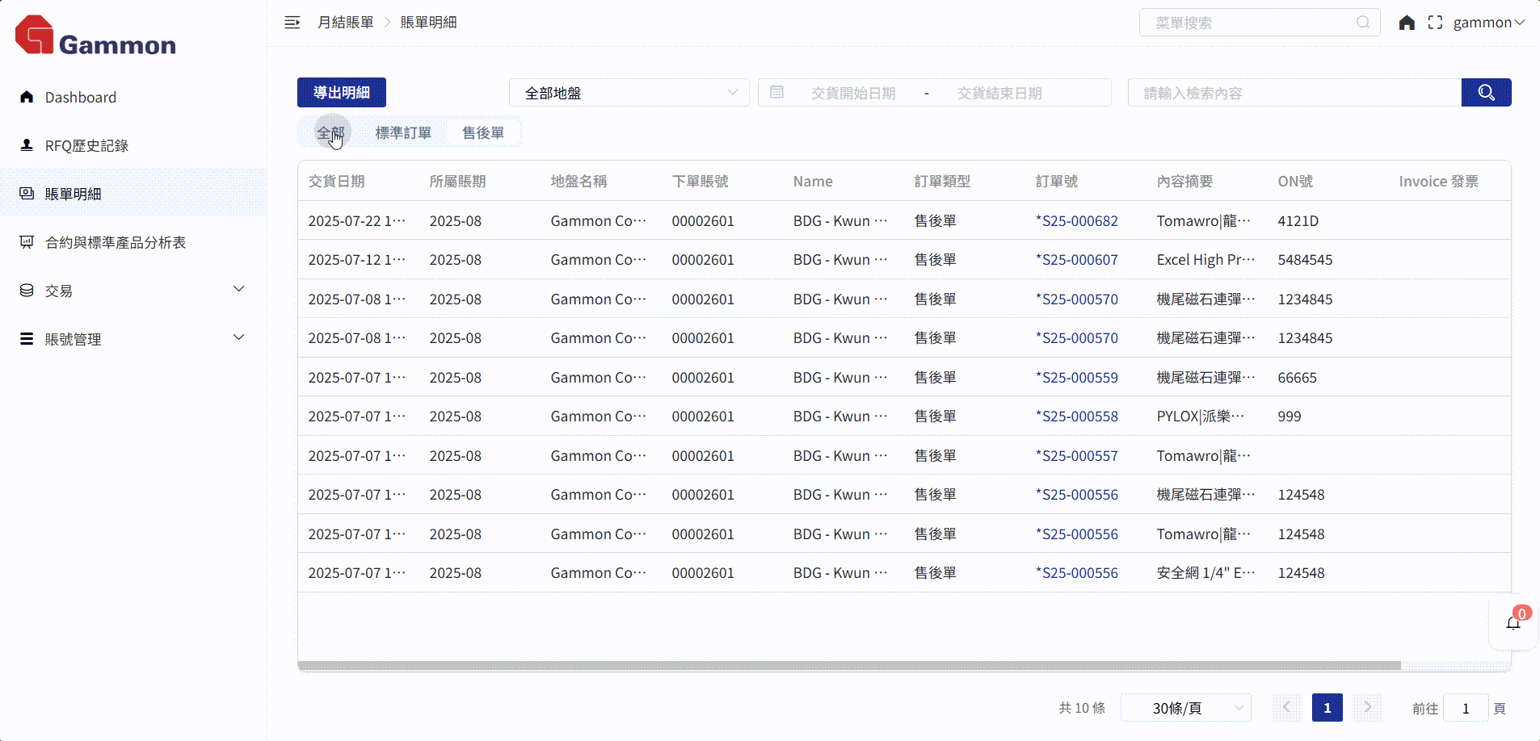Screen dimensions: 1540x741
Task: Toggle fullscreen mode icon
Action: coord(1435,23)
